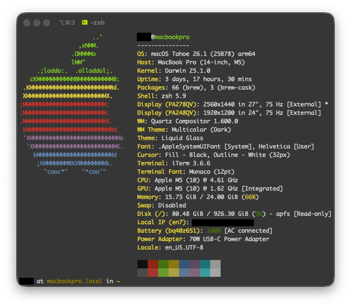Click the GPU line Apple M5 @ 1.62 GHz
This screenshot has height=307, width=351.
tap(210, 189)
